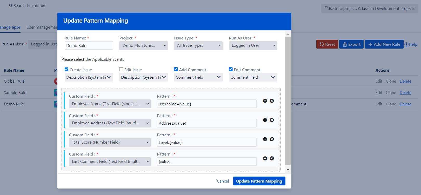Click the Sample Rule name cell
Image resolution: width=421 pixels, height=195 pixels.
tap(15, 93)
